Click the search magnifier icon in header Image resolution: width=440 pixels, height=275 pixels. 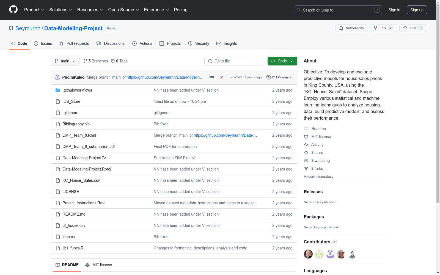(x=299, y=10)
